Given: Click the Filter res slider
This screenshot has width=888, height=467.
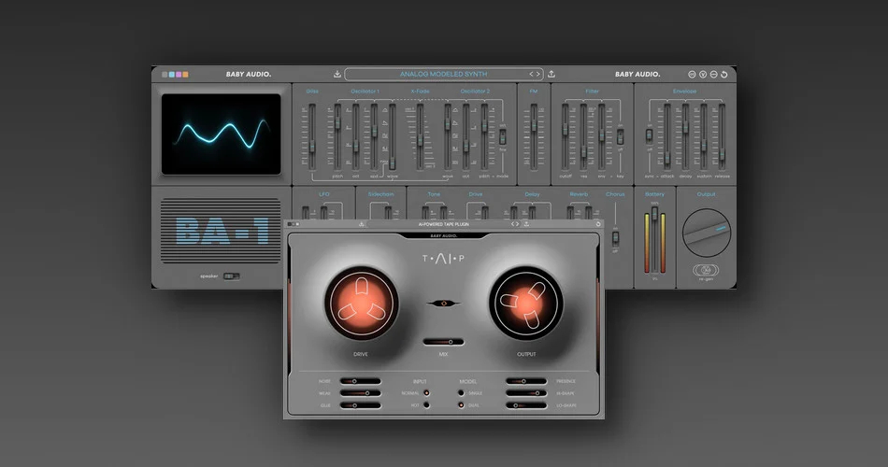Looking at the screenshot, I should (583, 136).
